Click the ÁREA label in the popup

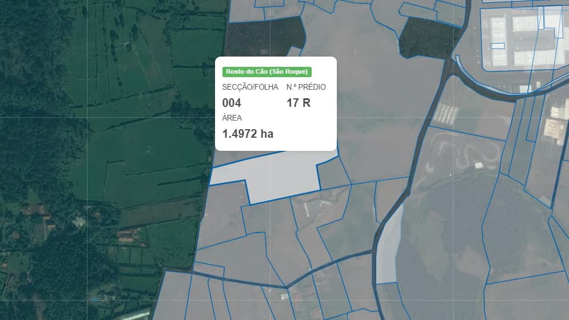click(x=232, y=118)
